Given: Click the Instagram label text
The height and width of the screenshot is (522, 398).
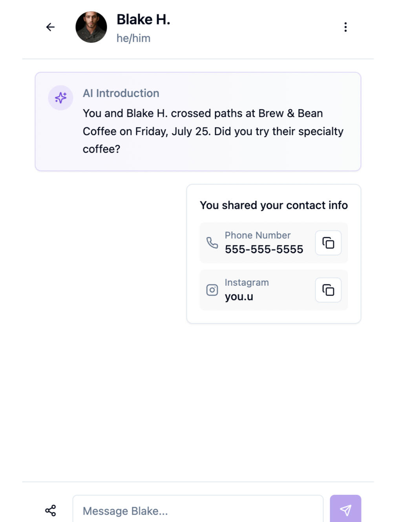Looking at the screenshot, I should pos(246,282).
